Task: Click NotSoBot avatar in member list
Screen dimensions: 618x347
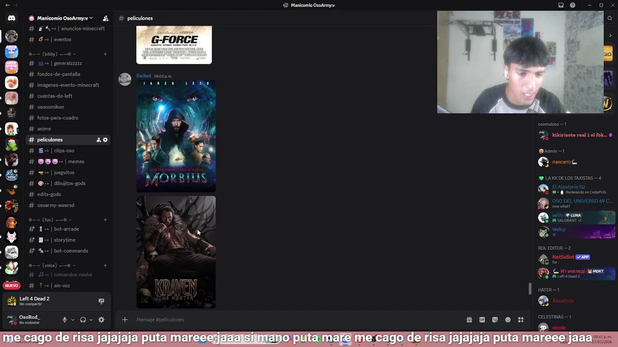Action: coord(544,259)
